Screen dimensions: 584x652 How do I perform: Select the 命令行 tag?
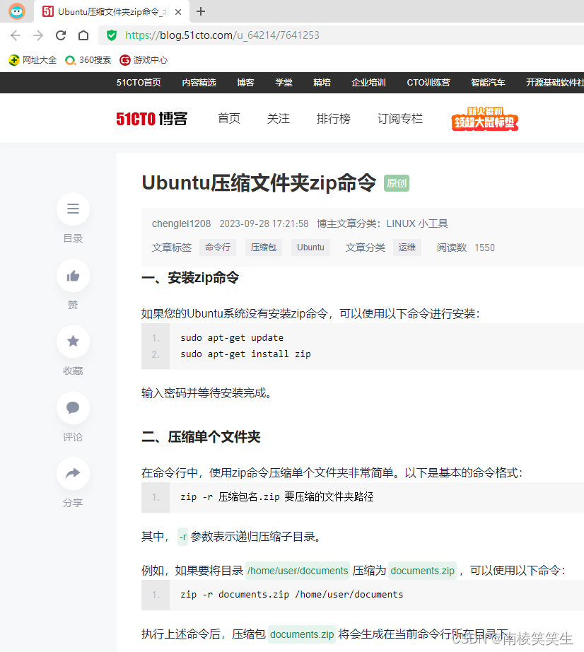coord(218,248)
